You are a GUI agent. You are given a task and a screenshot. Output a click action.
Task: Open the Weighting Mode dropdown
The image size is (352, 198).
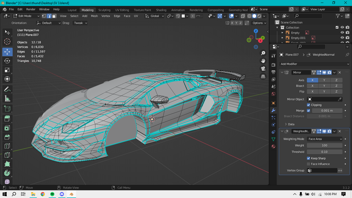tap(325, 139)
